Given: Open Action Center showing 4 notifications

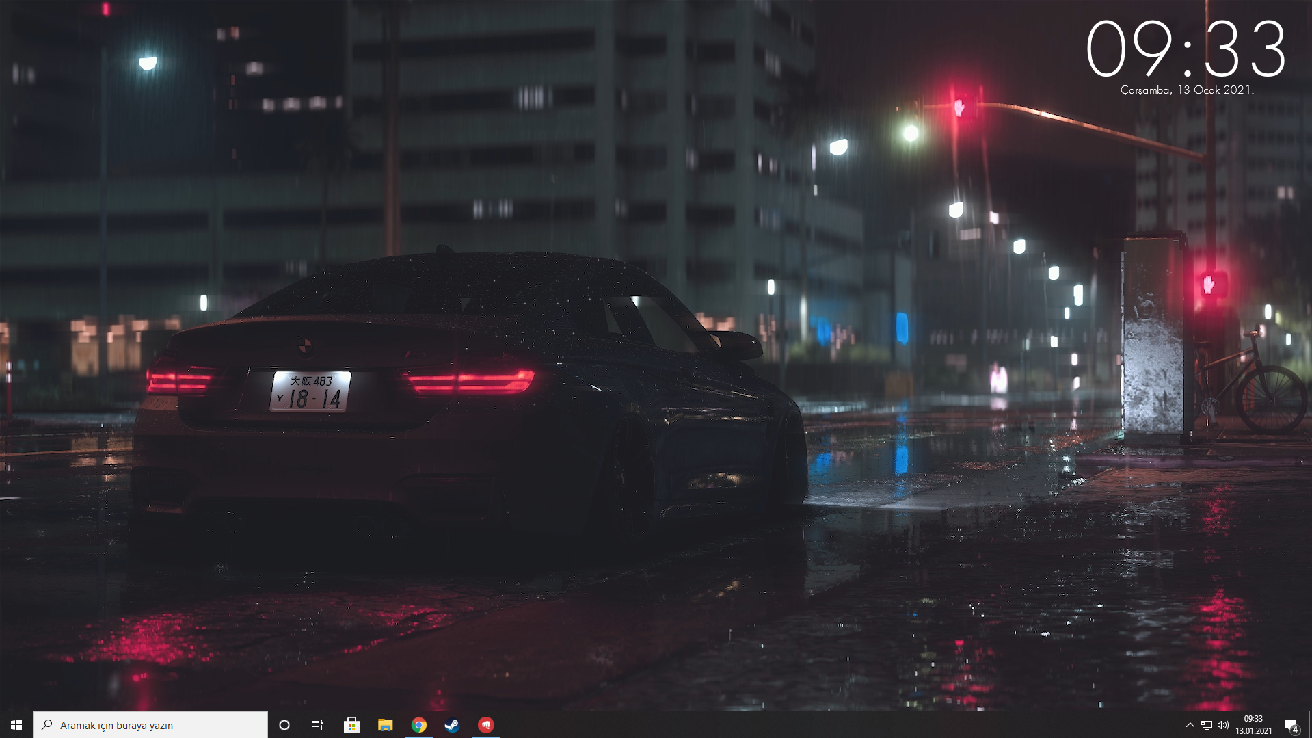Looking at the screenshot, I should click(1292, 725).
